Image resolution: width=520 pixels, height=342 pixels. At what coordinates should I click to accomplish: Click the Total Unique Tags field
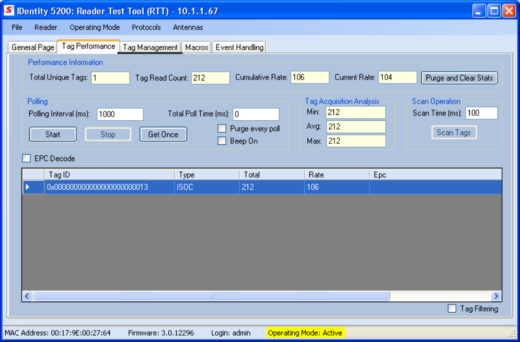pos(110,78)
